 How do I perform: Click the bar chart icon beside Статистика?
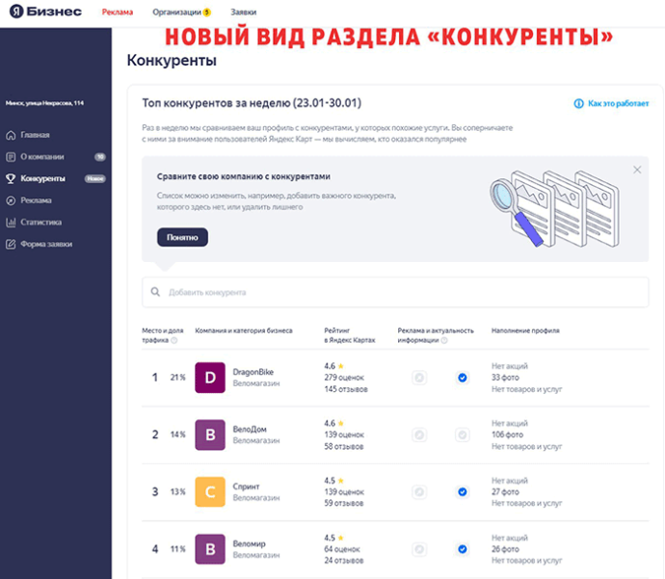pyautogui.click(x=11, y=223)
